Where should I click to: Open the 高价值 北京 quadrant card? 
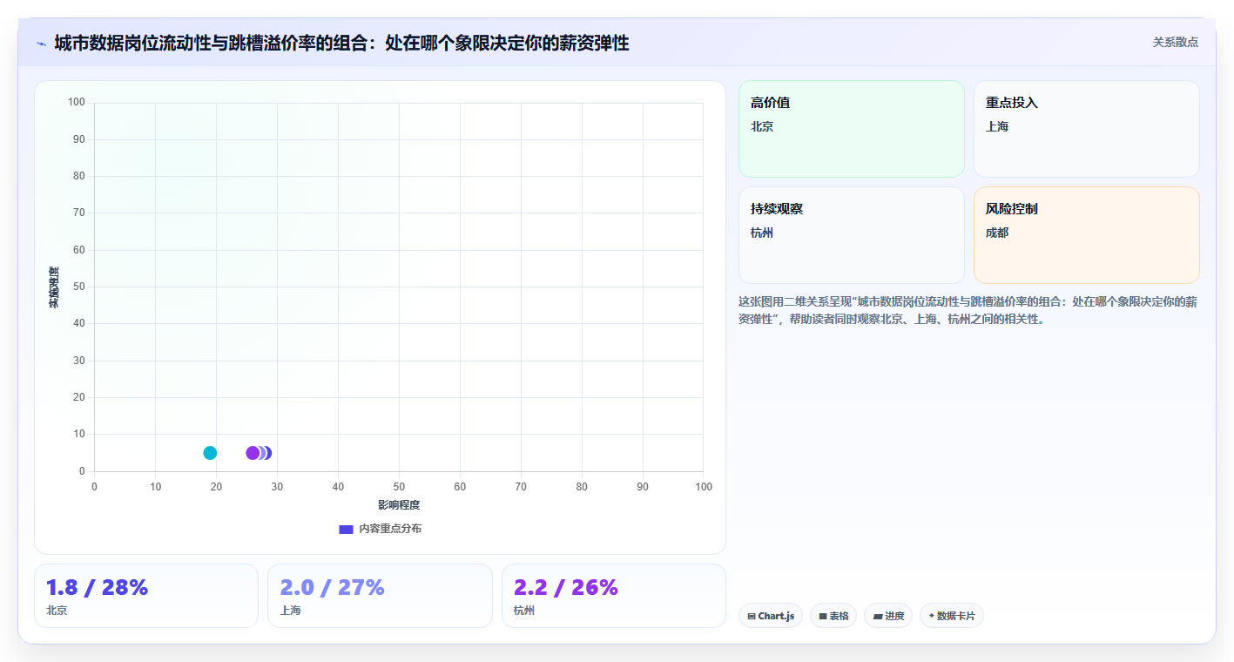pyautogui.click(x=852, y=129)
